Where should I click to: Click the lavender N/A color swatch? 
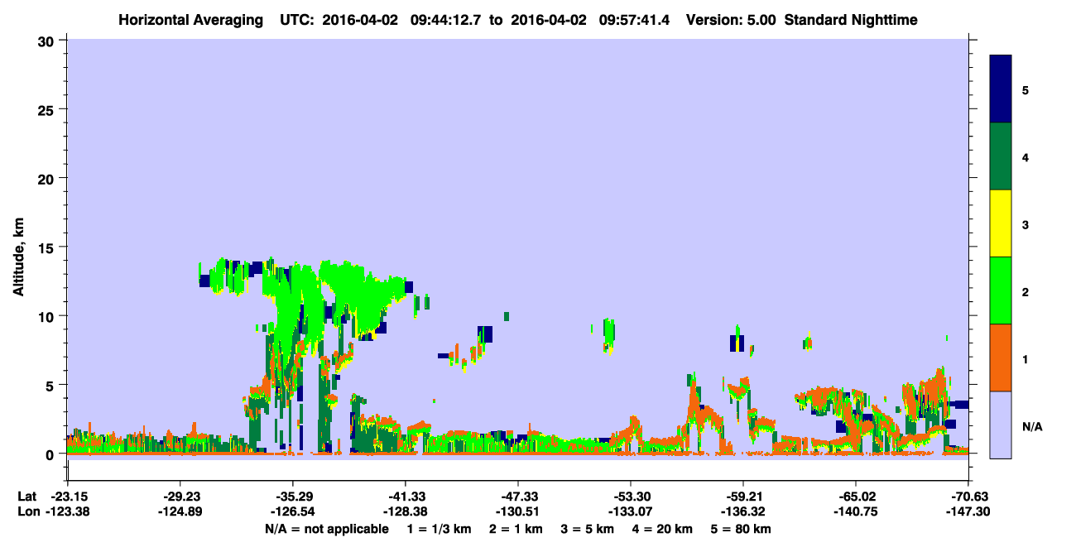[1001, 425]
